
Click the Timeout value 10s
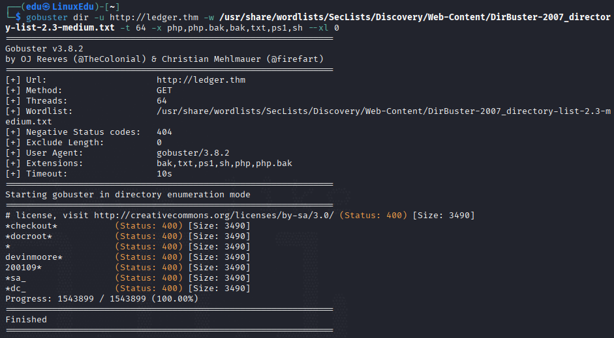[x=164, y=173]
